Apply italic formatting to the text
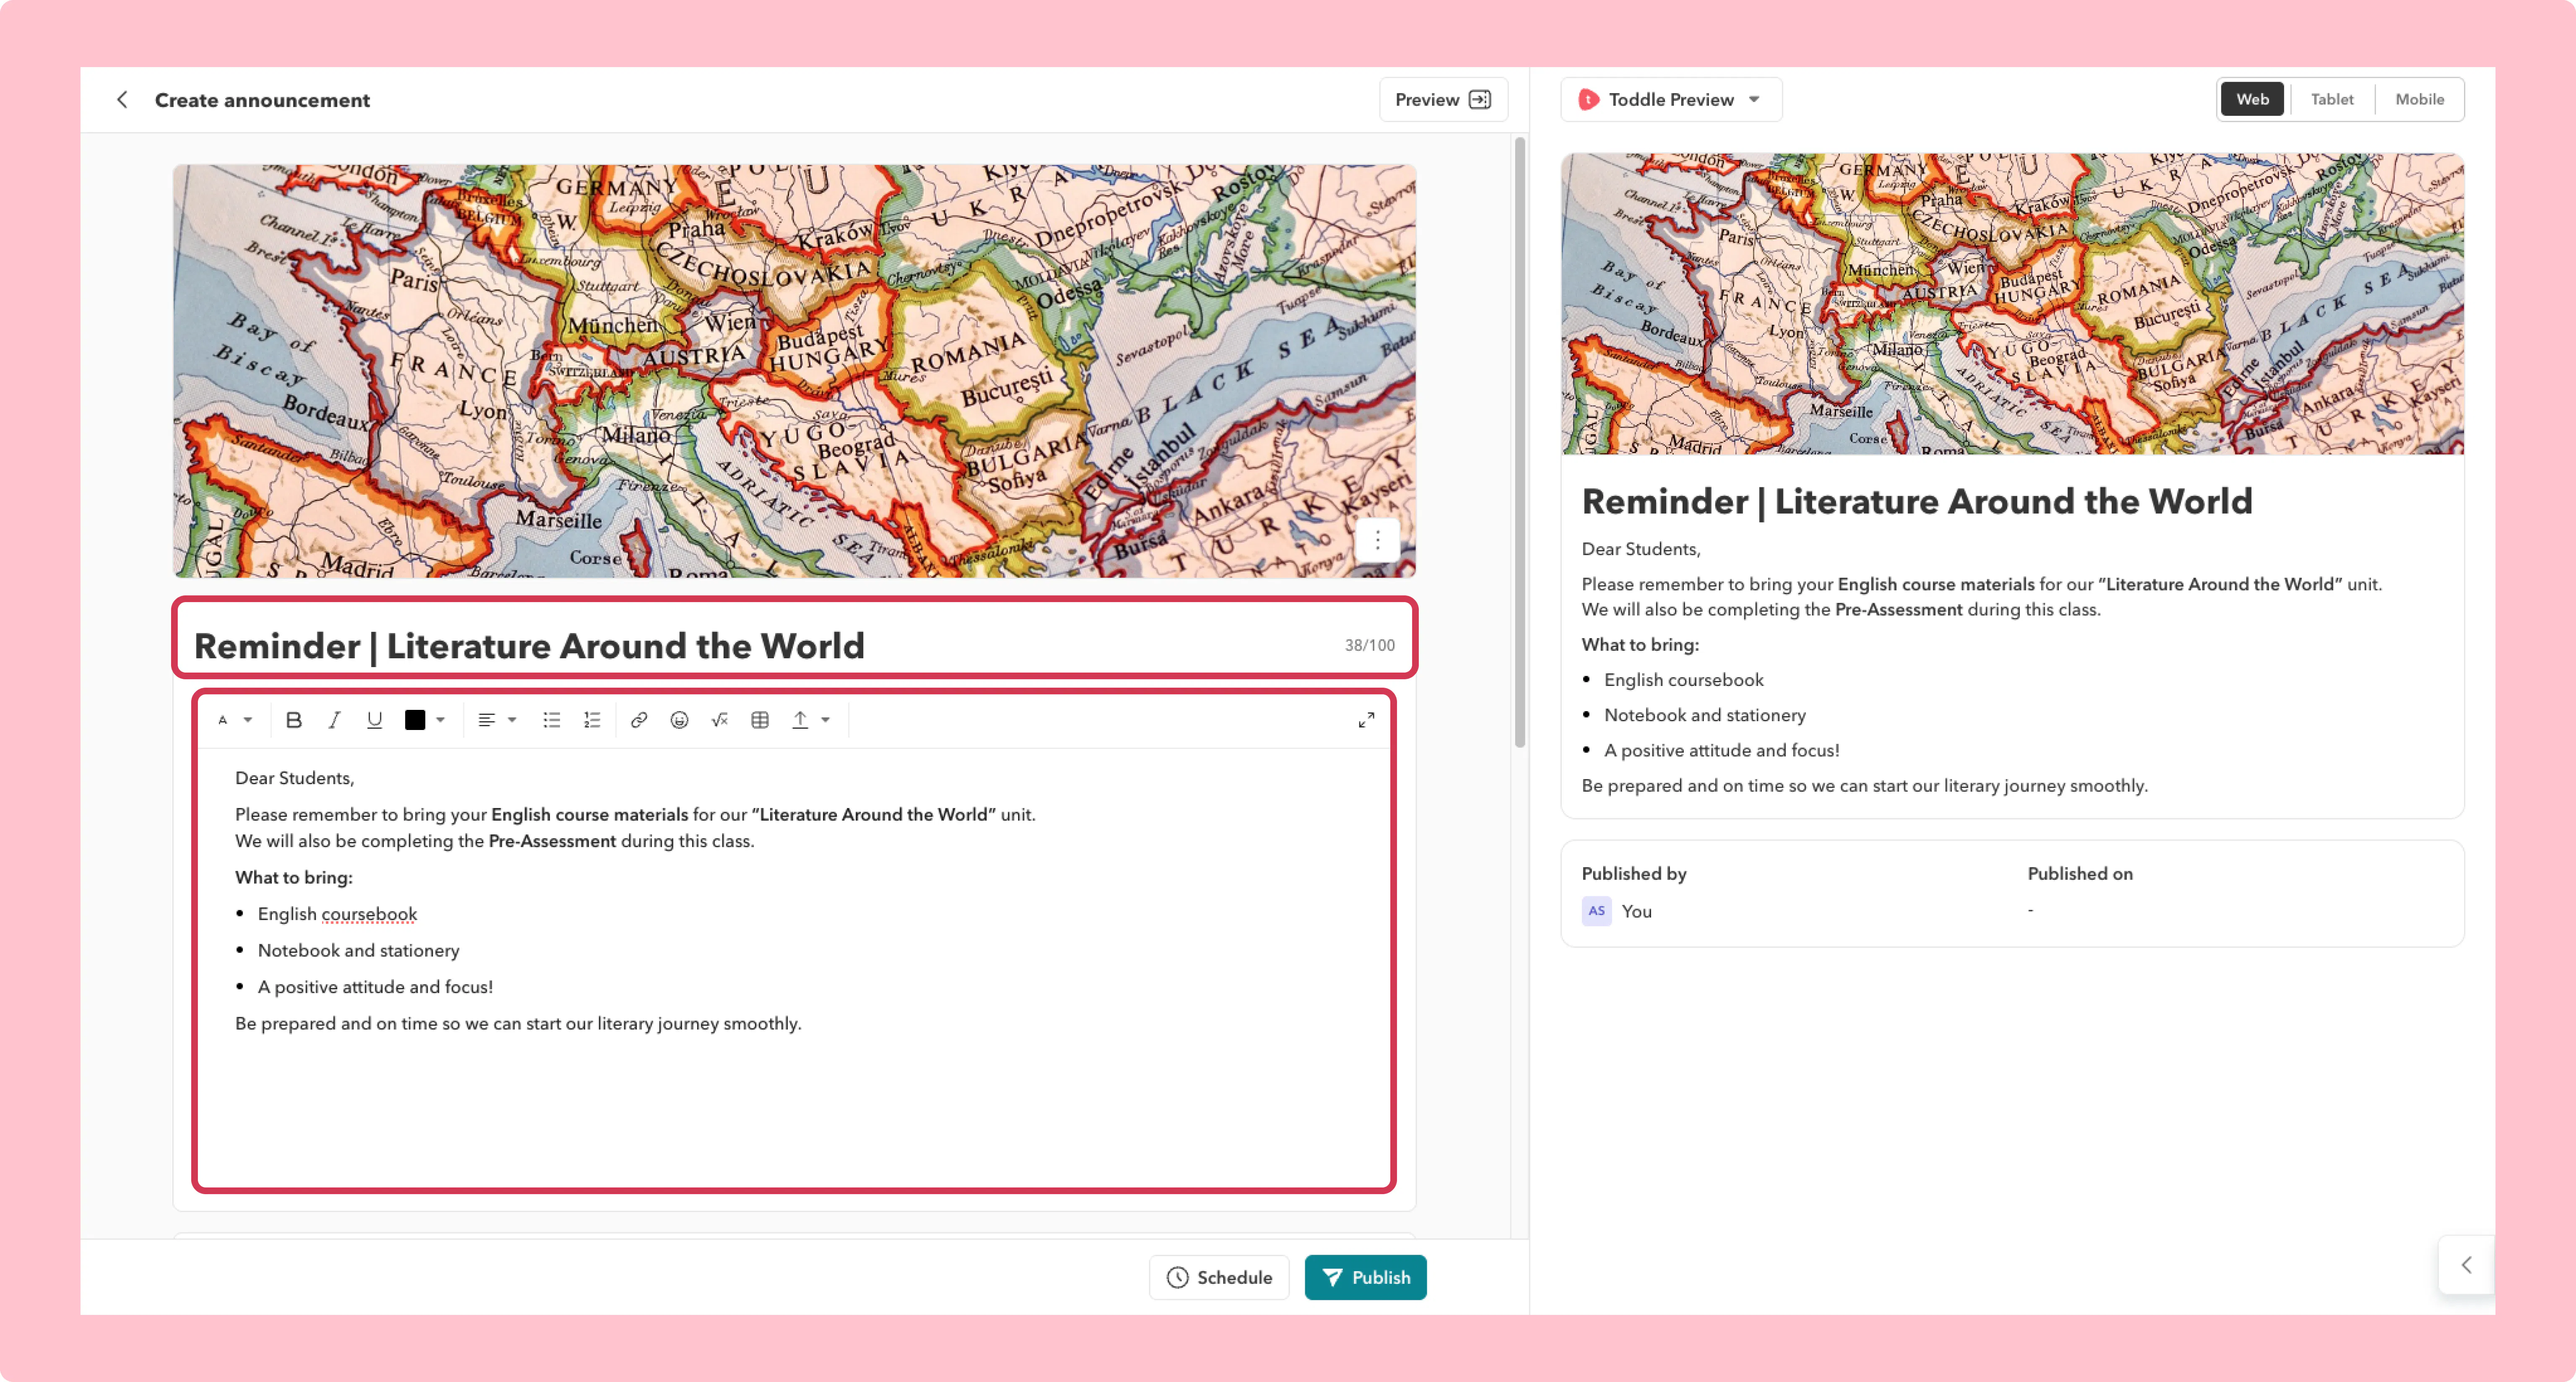 point(334,720)
